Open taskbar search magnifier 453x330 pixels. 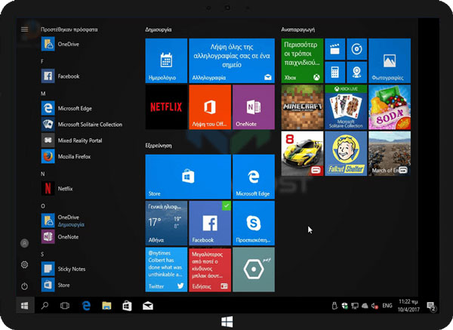[x=45, y=305]
